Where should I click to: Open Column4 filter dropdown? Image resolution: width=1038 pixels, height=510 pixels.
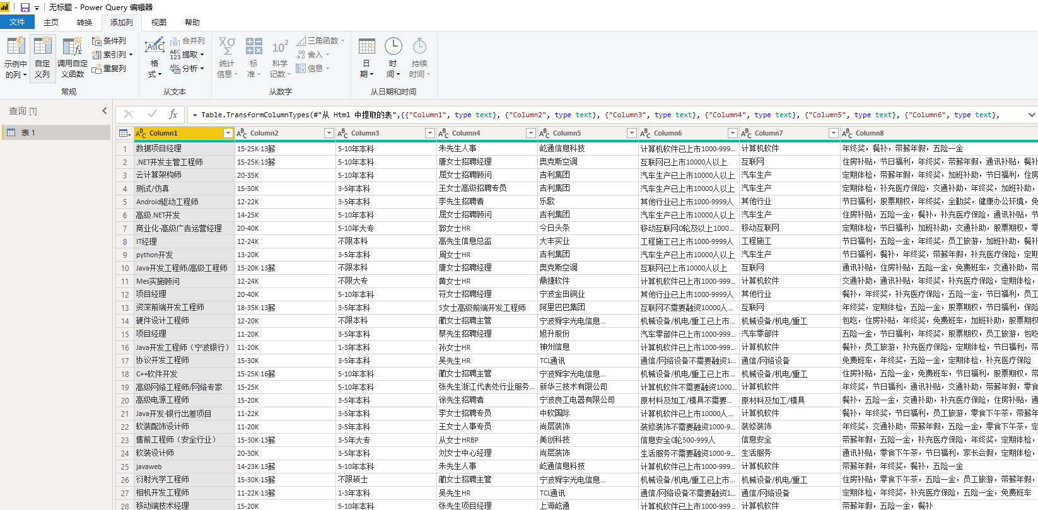click(x=531, y=133)
